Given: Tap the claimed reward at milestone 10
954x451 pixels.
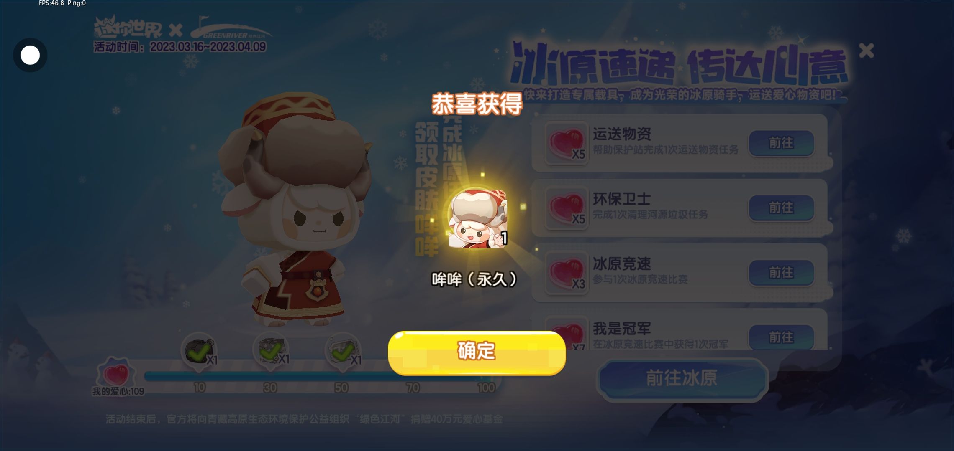Looking at the screenshot, I should pos(200,352).
